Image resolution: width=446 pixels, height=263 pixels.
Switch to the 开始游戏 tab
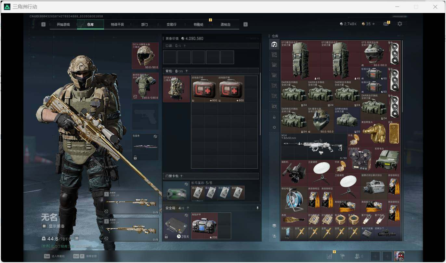tap(63, 24)
